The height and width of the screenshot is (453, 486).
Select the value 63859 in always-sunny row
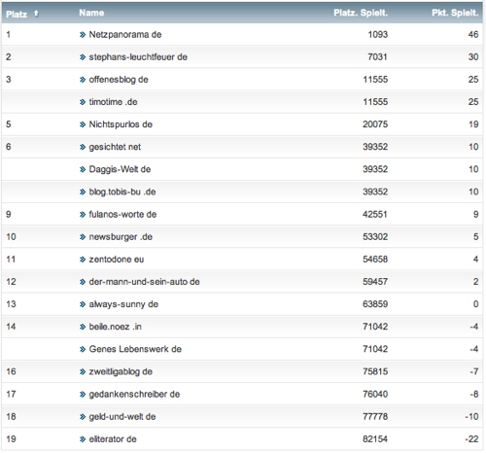(375, 304)
